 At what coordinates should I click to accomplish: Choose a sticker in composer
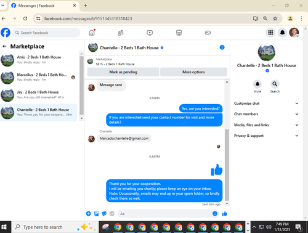tap(104, 214)
